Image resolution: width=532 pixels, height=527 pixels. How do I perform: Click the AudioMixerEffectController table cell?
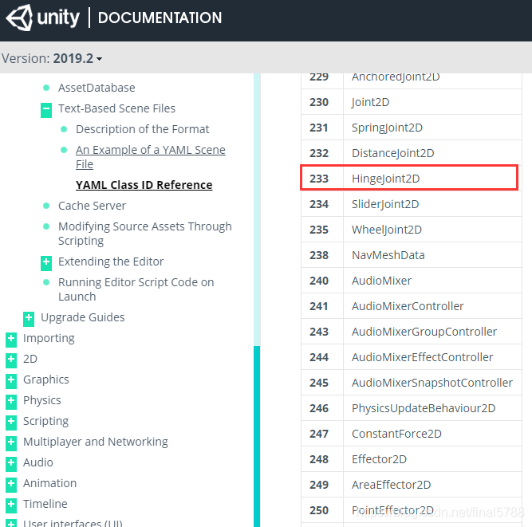pos(432,357)
